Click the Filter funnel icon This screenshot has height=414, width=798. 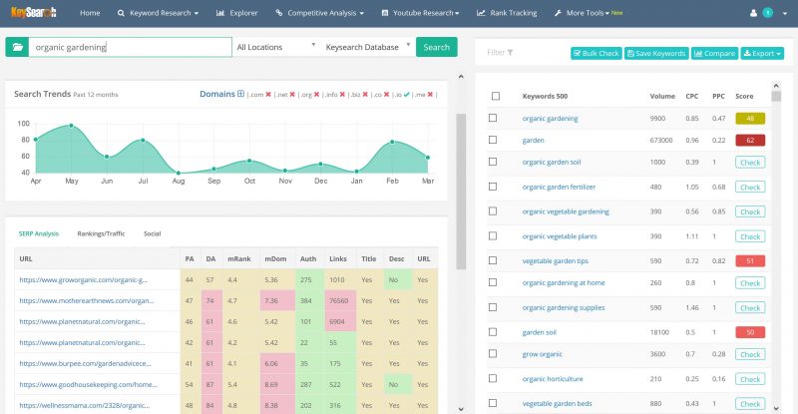[510, 53]
